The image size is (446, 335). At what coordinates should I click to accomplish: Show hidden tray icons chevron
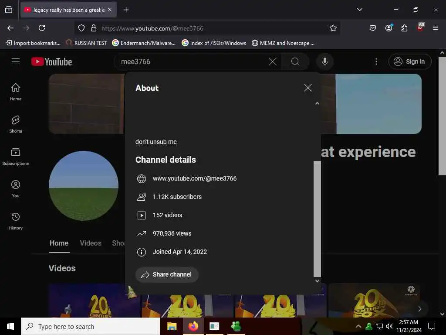[358, 326]
